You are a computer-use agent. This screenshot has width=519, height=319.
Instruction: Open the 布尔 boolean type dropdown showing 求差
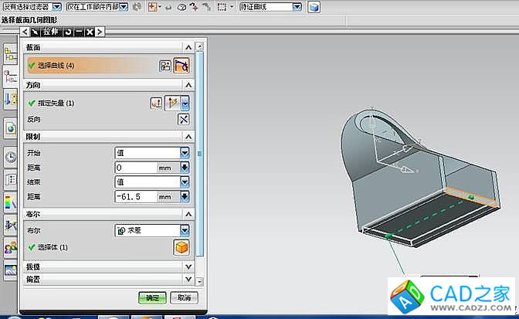tap(185, 230)
